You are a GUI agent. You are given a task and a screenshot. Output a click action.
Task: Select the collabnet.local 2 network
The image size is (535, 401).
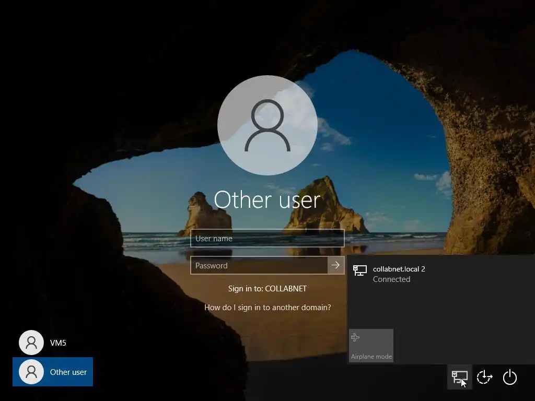(x=441, y=274)
